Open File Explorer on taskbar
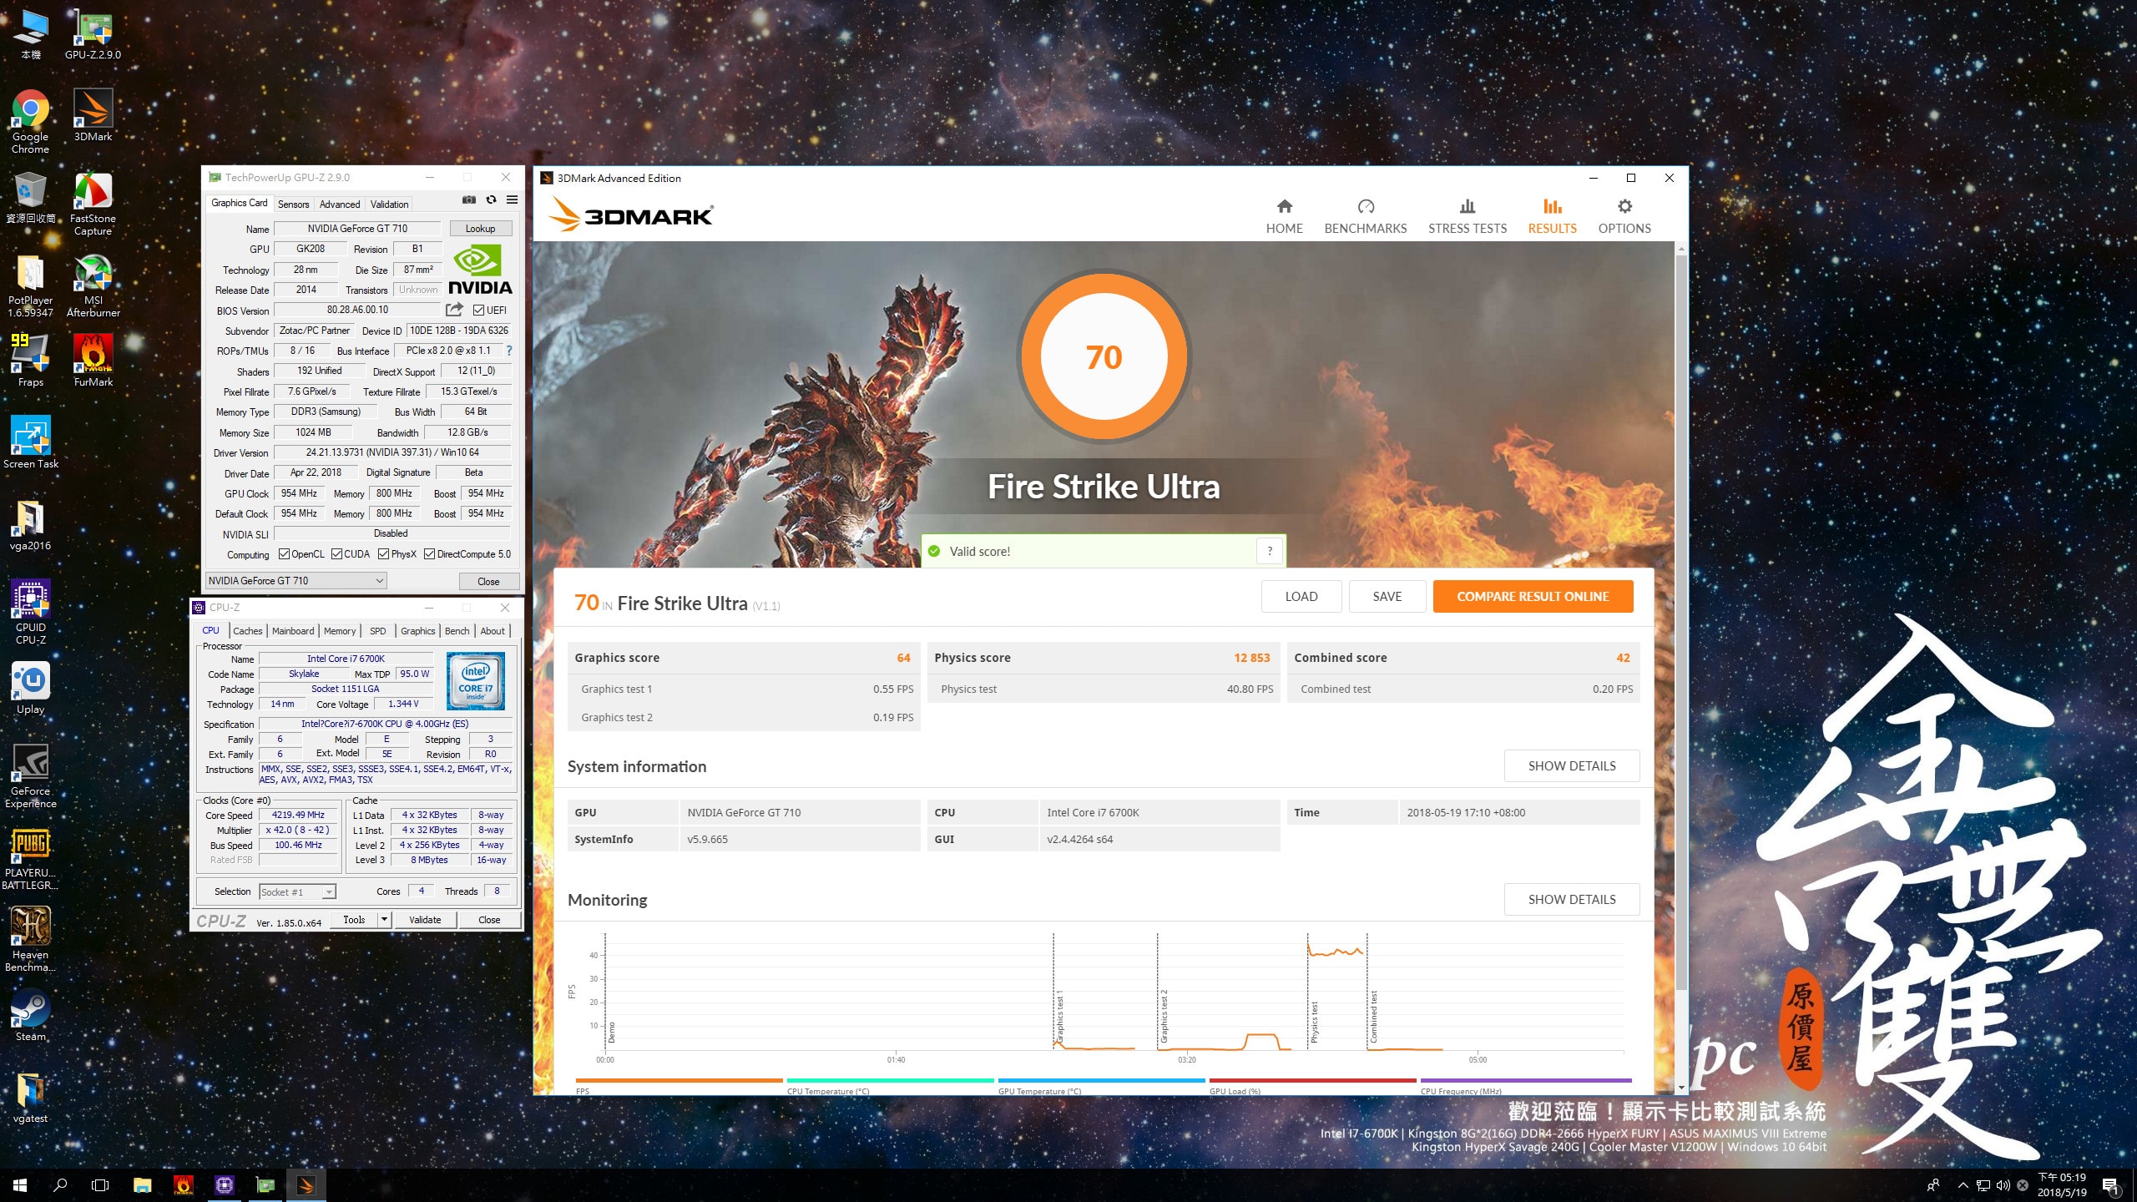Screen dimensions: 2137x1202 [142, 1185]
